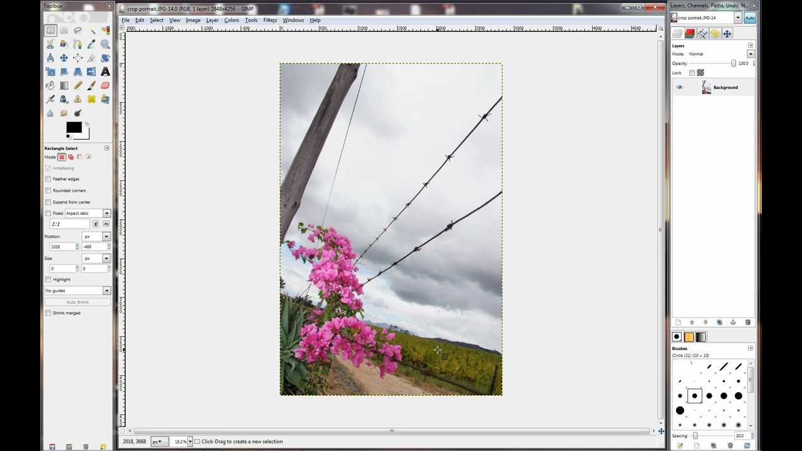
Task: Select the Move tool
Action: 64,58
